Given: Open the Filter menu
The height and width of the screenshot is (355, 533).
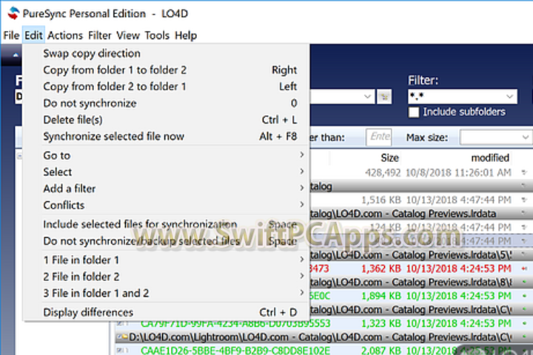Looking at the screenshot, I should point(100,35).
